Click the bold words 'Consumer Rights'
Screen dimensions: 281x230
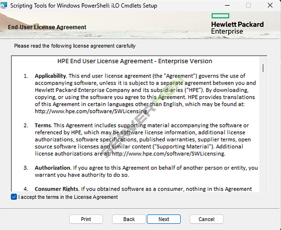pyautogui.click(x=57, y=189)
